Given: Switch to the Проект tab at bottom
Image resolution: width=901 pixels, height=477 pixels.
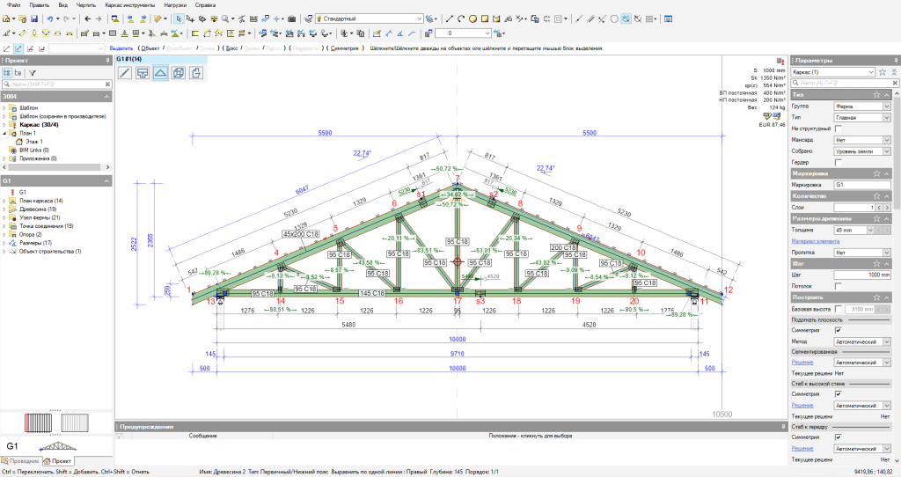Looking at the screenshot, I should coord(58,460).
